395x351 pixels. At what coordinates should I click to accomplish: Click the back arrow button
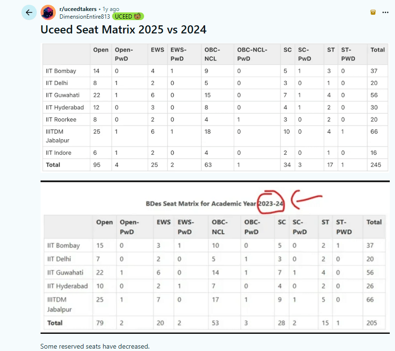click(29, 12)
